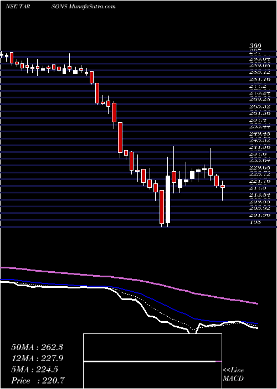Image resolution: width=277 pixels, height=389 pixels.
Task: Click the lowest long red candlestick
Action: tap(162, 207)
